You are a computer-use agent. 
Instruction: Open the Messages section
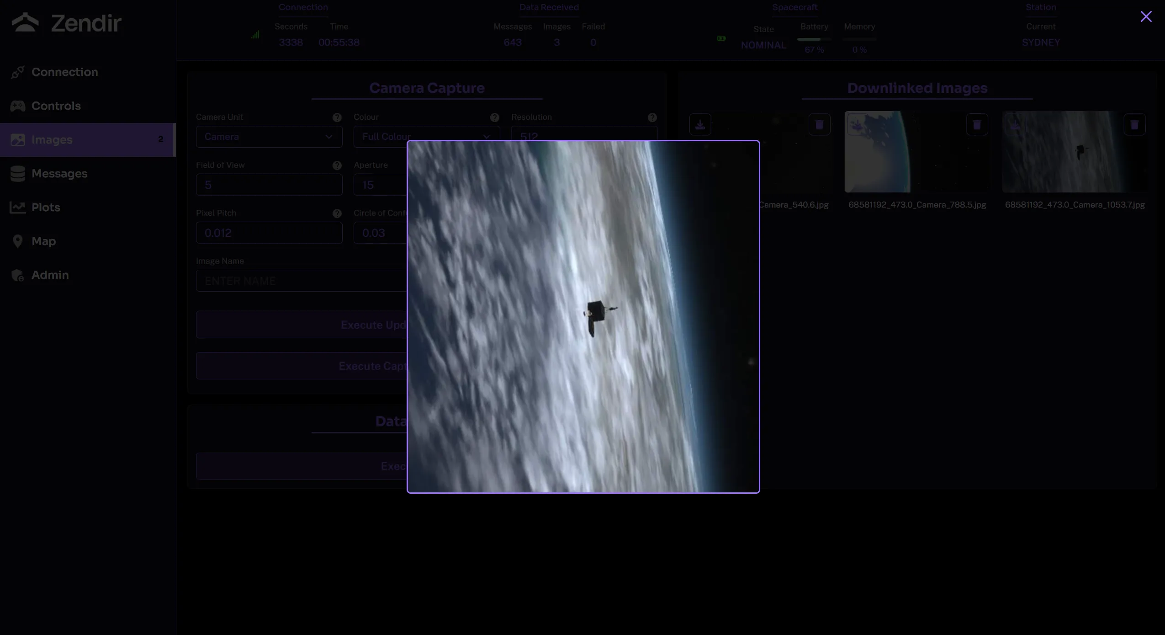(x=59, y=174)
